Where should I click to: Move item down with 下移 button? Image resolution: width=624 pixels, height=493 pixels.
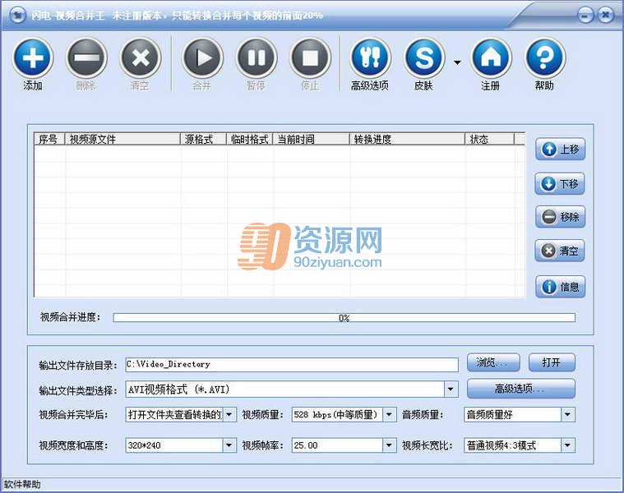pyautogui.click(x=560, y=184)
